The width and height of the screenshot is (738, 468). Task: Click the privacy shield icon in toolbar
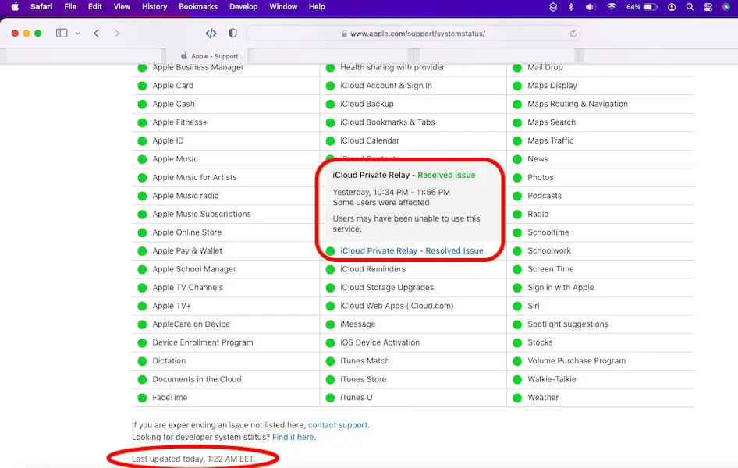point(232,34)
